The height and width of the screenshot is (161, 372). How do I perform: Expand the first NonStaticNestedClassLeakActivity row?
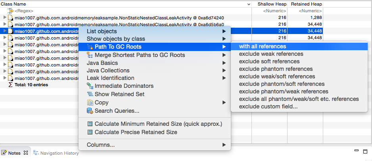click(x=5, y=18)
